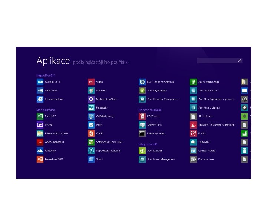Image resolution: width=267 pixels, height=200 pixels.
Task: Click the Spustit run app
Action: point(96,159)
